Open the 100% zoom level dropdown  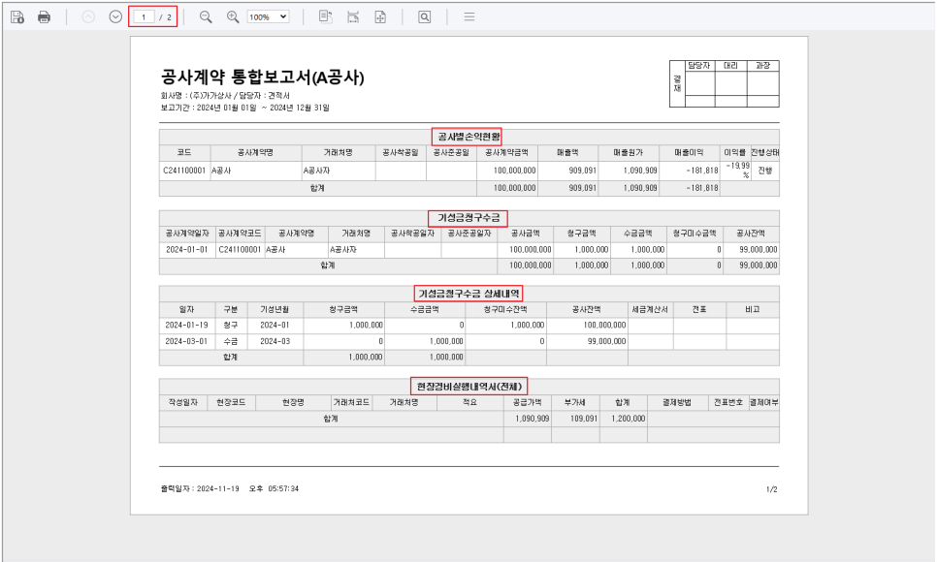coord(269,16)
